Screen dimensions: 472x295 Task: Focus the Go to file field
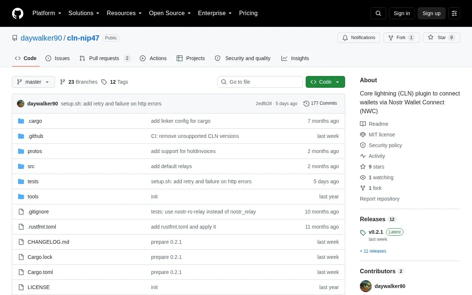coord(260,82)
